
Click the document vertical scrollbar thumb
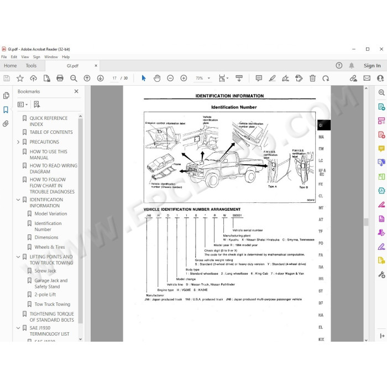click(366, 222)
